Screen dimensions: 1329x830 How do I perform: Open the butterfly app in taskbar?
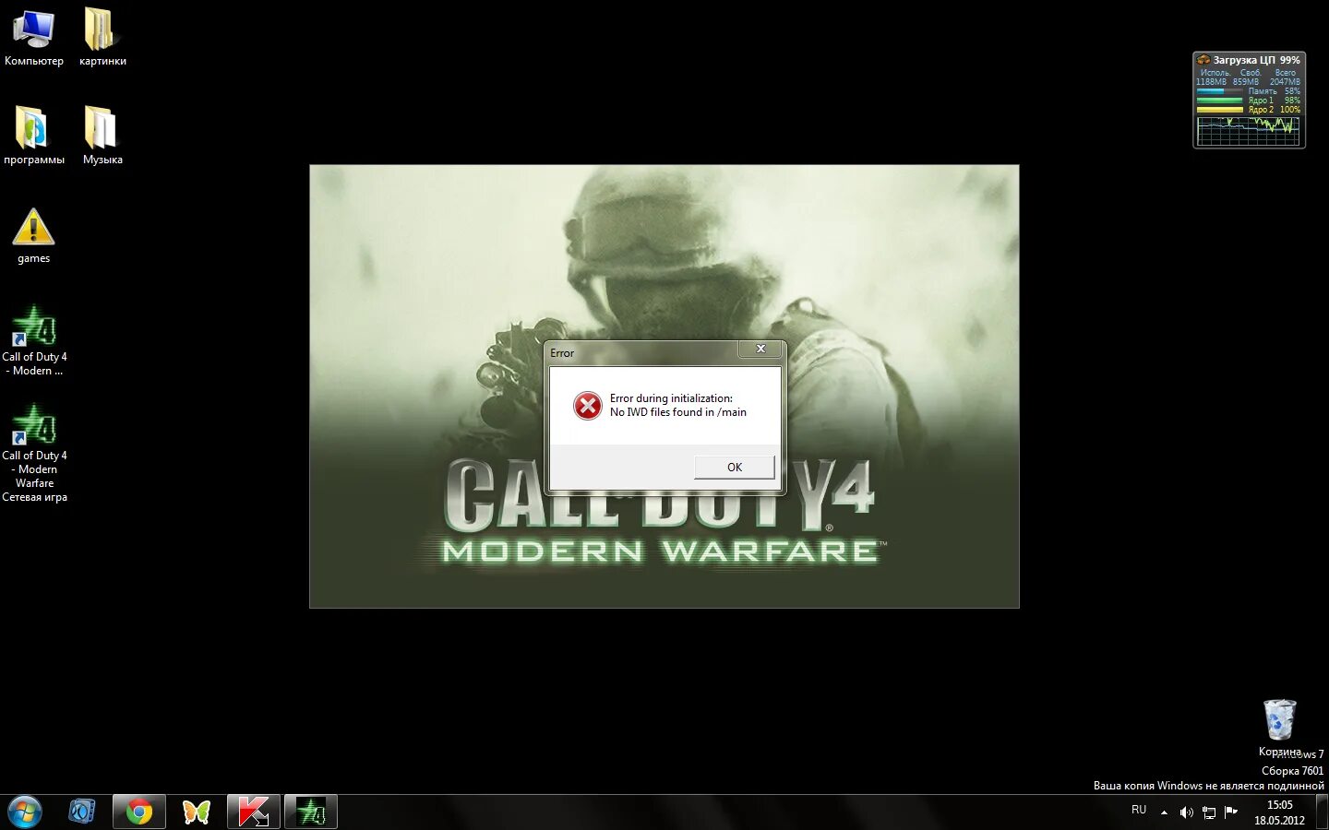pyautogui.click(x=197, y=812)
